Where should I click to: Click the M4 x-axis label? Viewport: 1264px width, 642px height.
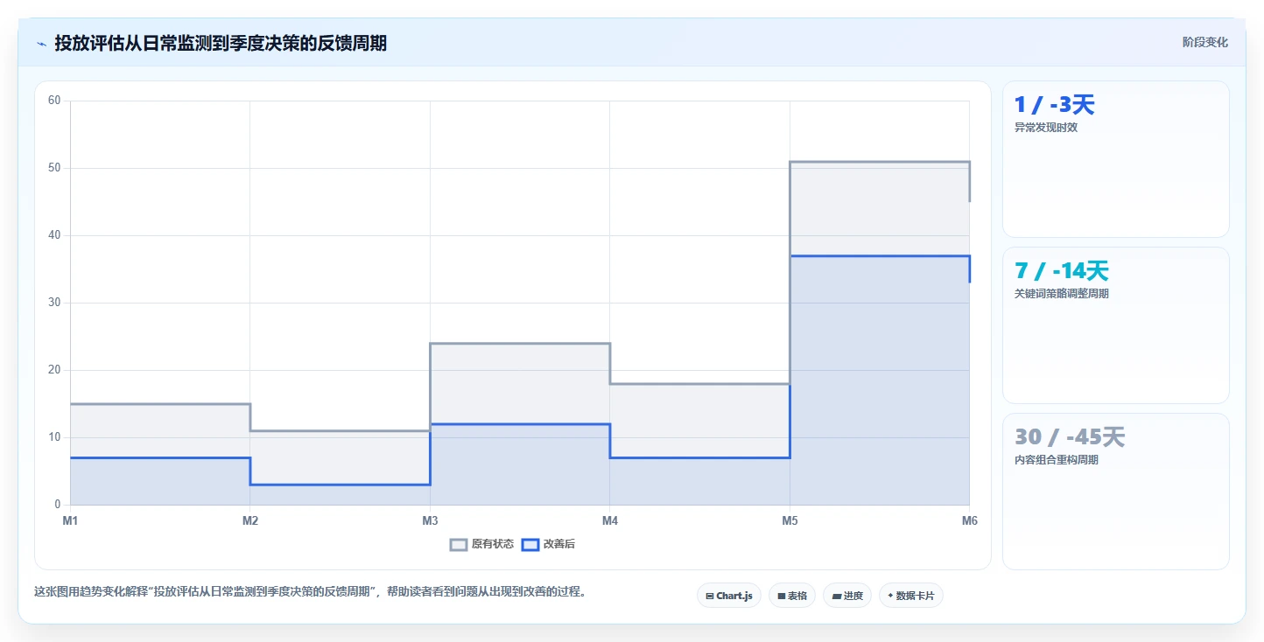[x=610, y=521]
